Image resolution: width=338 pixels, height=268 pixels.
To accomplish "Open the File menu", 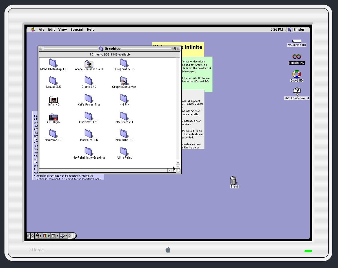I will click(x=41, y=29).
